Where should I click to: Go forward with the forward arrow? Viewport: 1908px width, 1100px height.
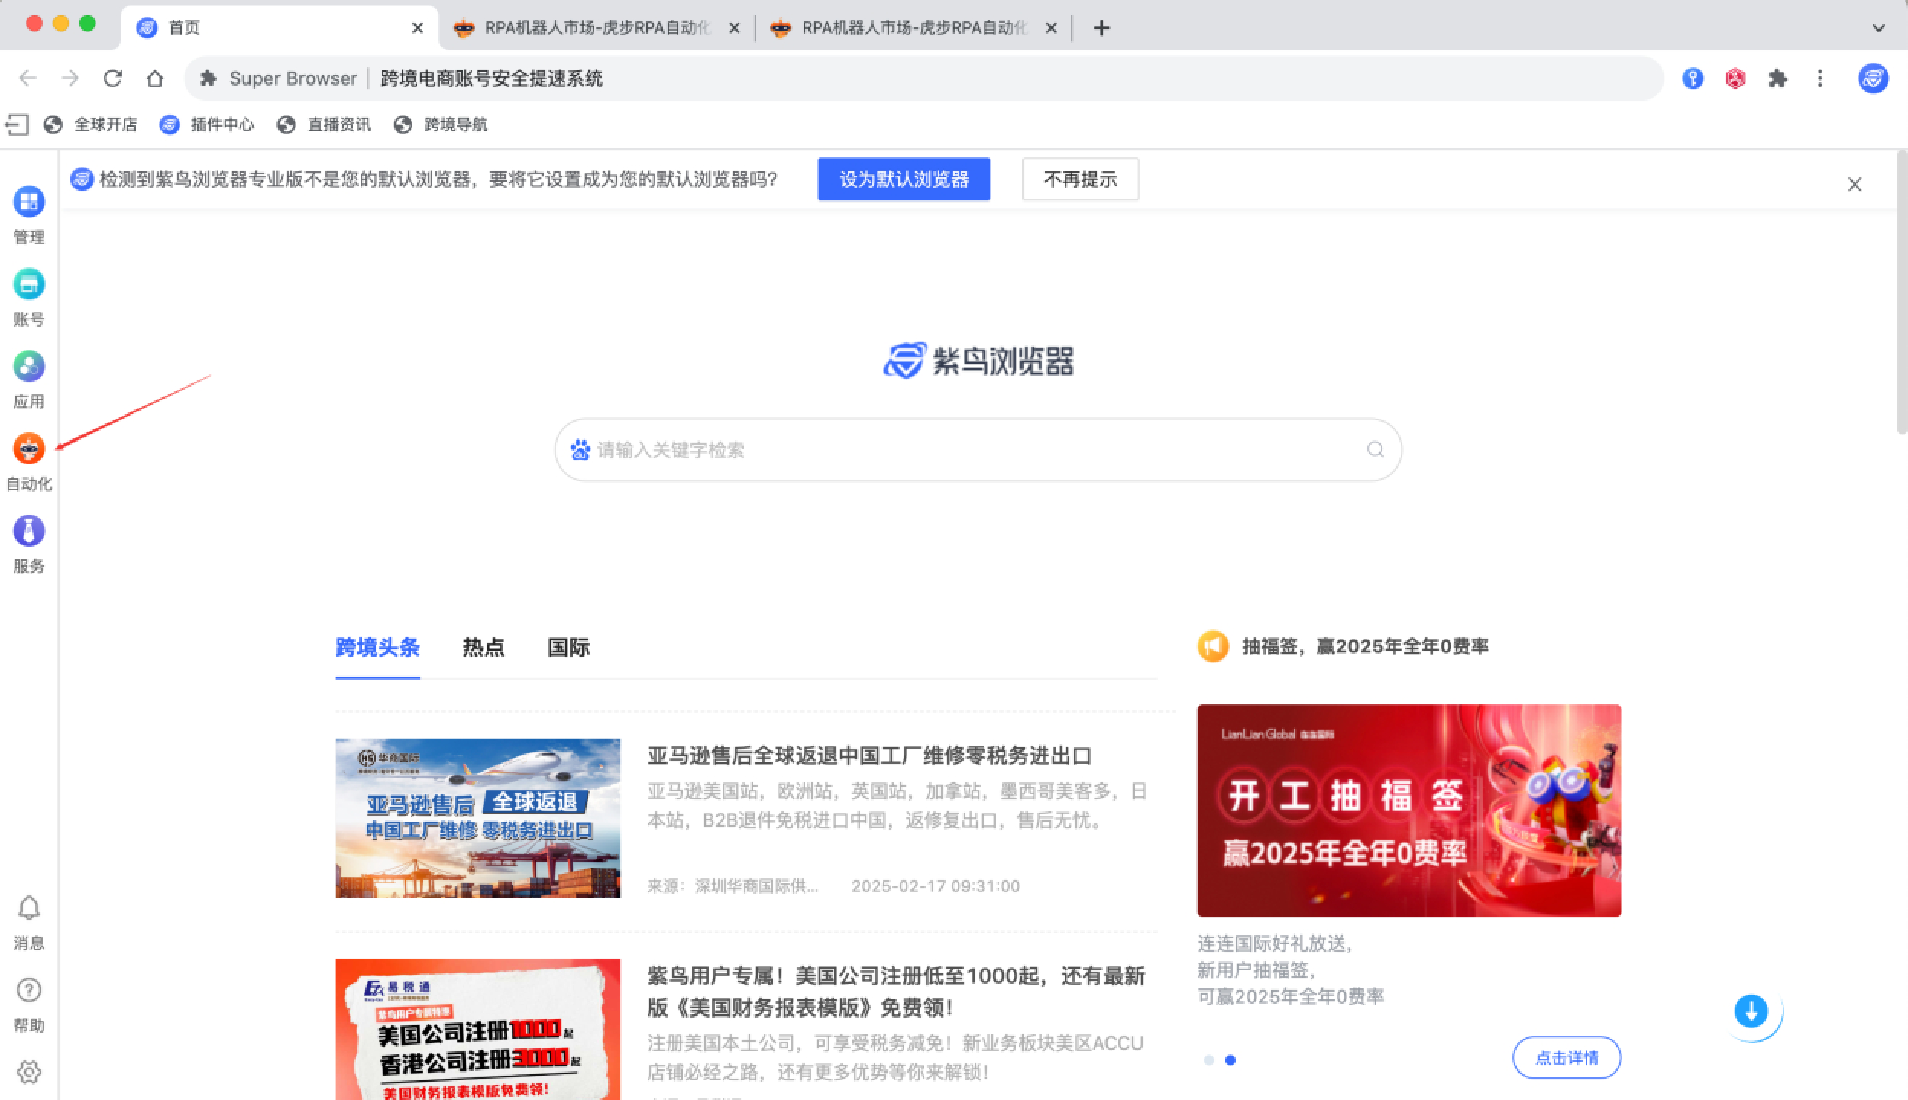pos(70,78)
